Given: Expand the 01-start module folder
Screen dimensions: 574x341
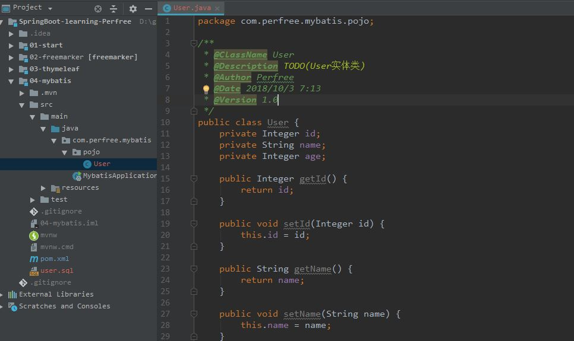Looking at the screenshot, I should point(11,45).
